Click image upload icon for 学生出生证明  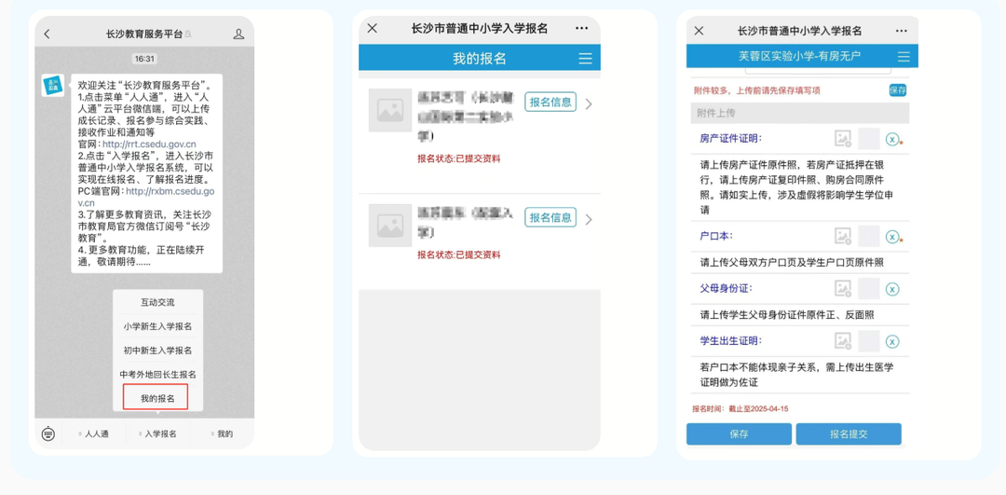(x=843, y=341)
